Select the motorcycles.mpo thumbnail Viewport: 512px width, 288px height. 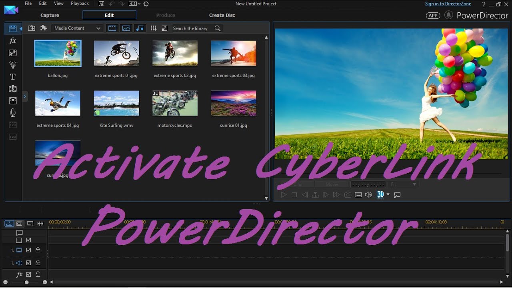(175, 103)
